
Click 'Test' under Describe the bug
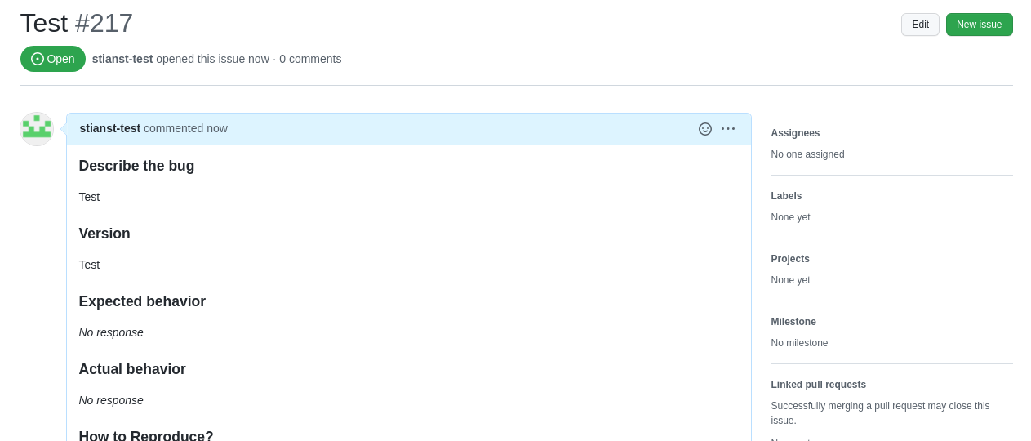coord(89,197)
